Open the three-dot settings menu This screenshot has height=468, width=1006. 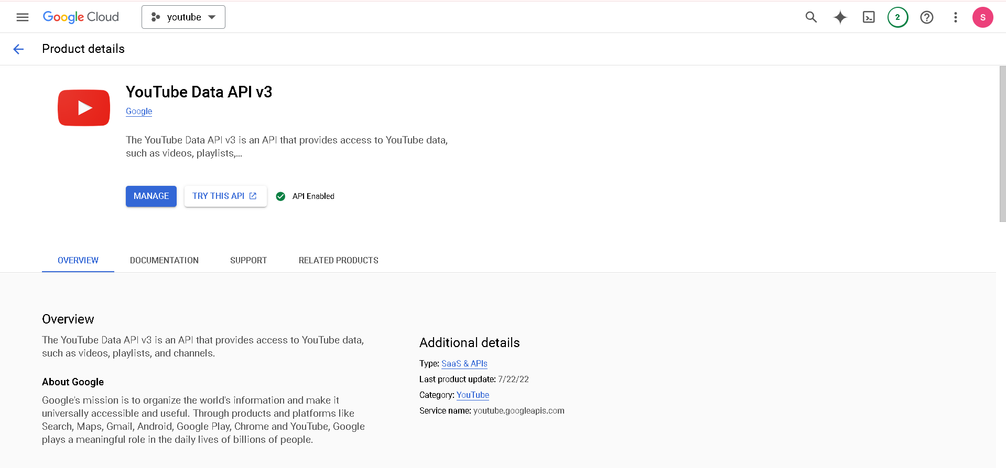tap(955, 17)
